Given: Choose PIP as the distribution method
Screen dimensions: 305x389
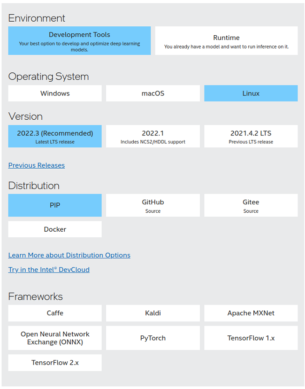Looking at the screenshot, I should (54, 205).
